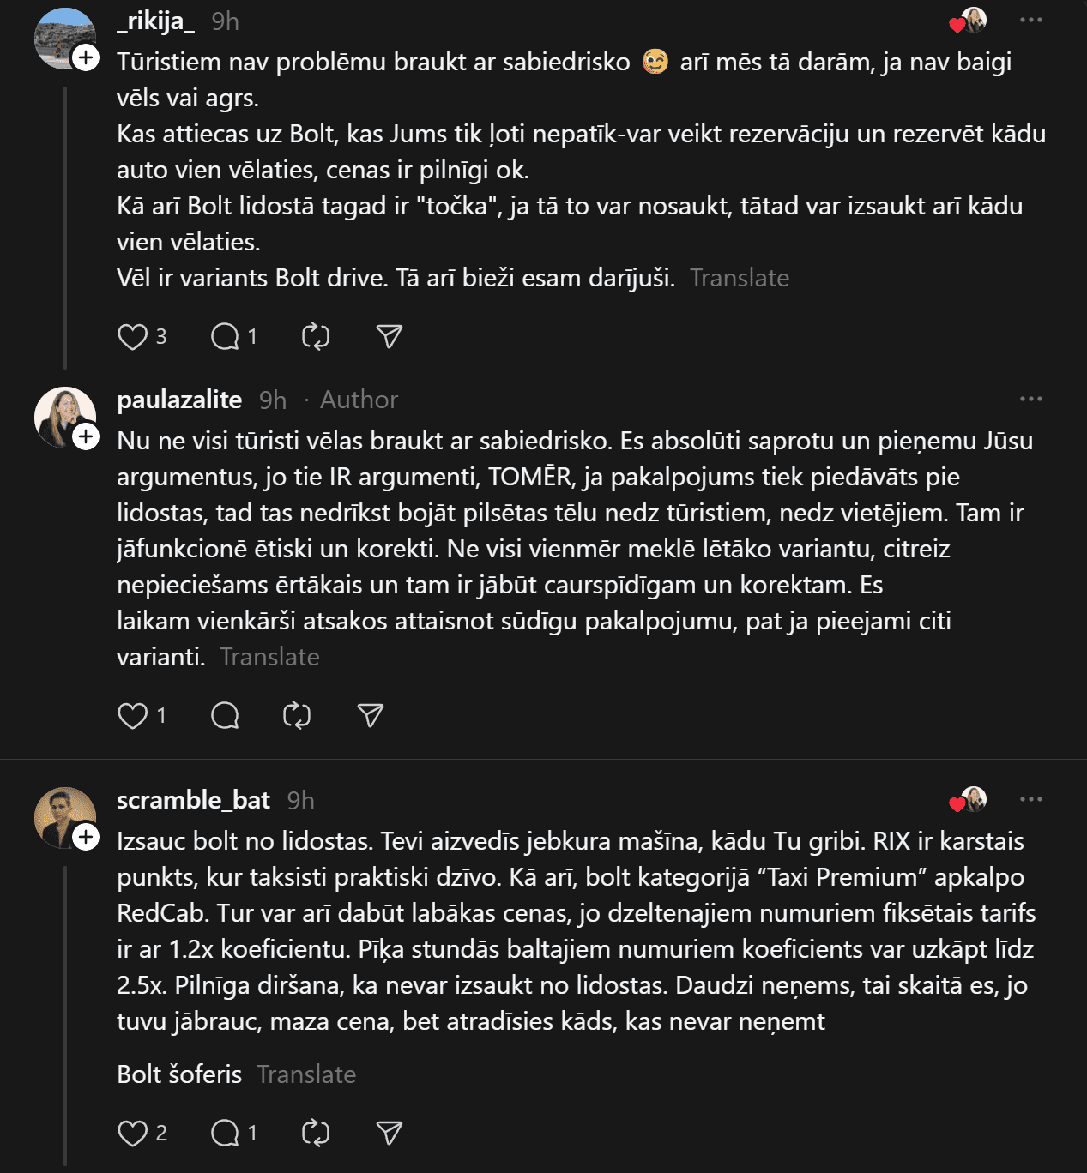1087x1173 pixels.
Task: Open more options for _rikija_ comment
Action: pos(1030,21)
